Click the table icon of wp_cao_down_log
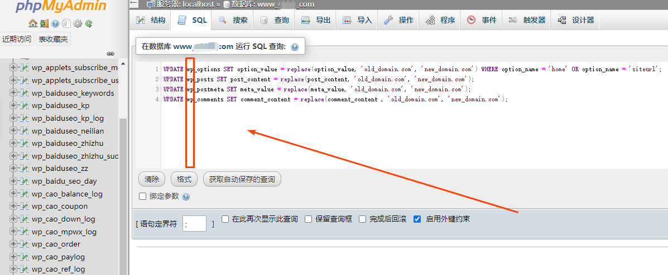 25,219
